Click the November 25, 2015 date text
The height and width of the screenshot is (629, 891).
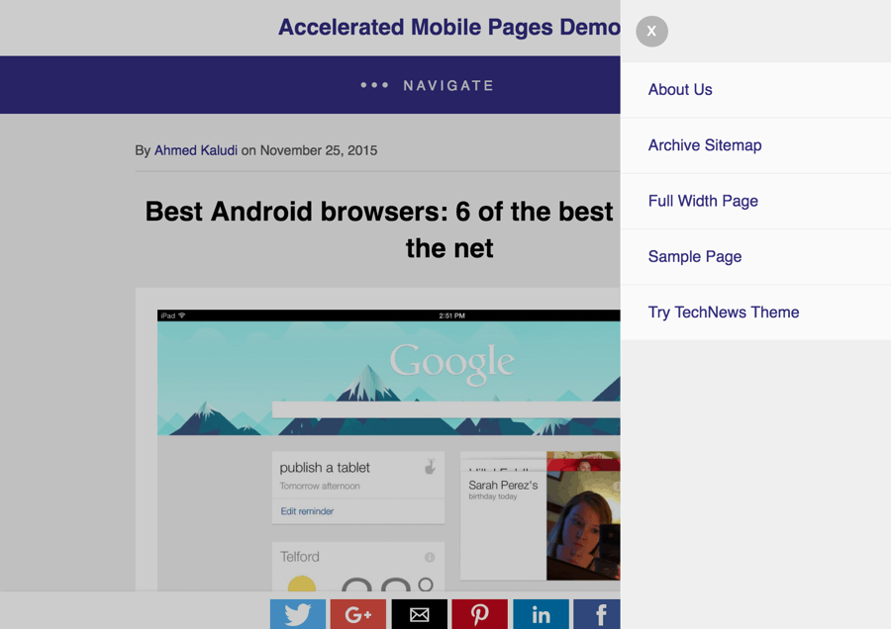[319, 150]
